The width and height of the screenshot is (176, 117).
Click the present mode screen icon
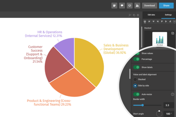tap(130, 6)
